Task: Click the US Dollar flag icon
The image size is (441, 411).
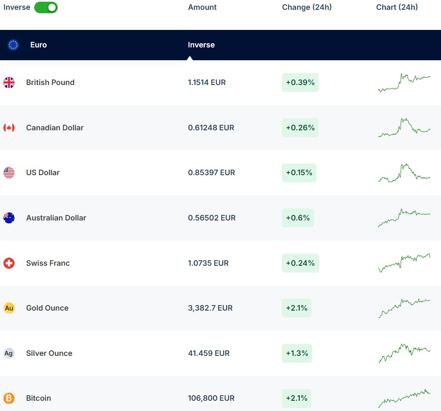Action: (9, 173)
